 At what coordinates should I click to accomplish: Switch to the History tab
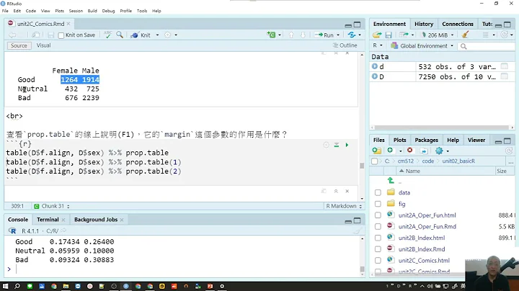click(x=424, y=24)
